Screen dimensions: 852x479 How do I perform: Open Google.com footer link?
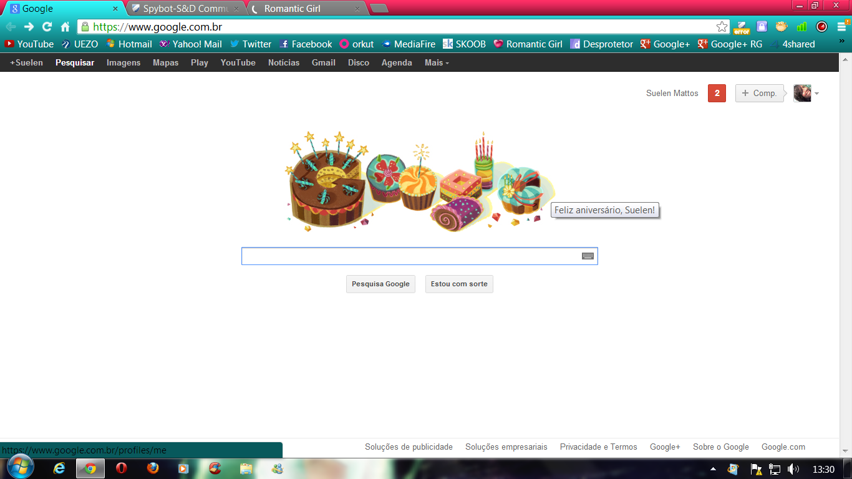(x=783, y=447)
